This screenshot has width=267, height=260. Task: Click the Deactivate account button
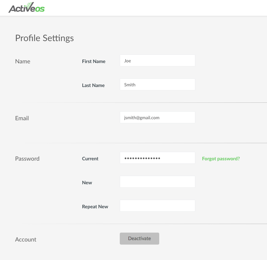click(139, 238)
